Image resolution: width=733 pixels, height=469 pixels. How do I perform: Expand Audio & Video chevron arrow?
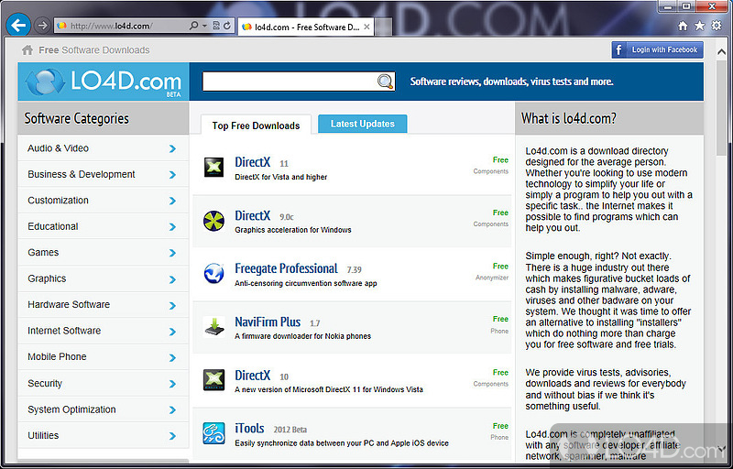[x=172, y=148]
